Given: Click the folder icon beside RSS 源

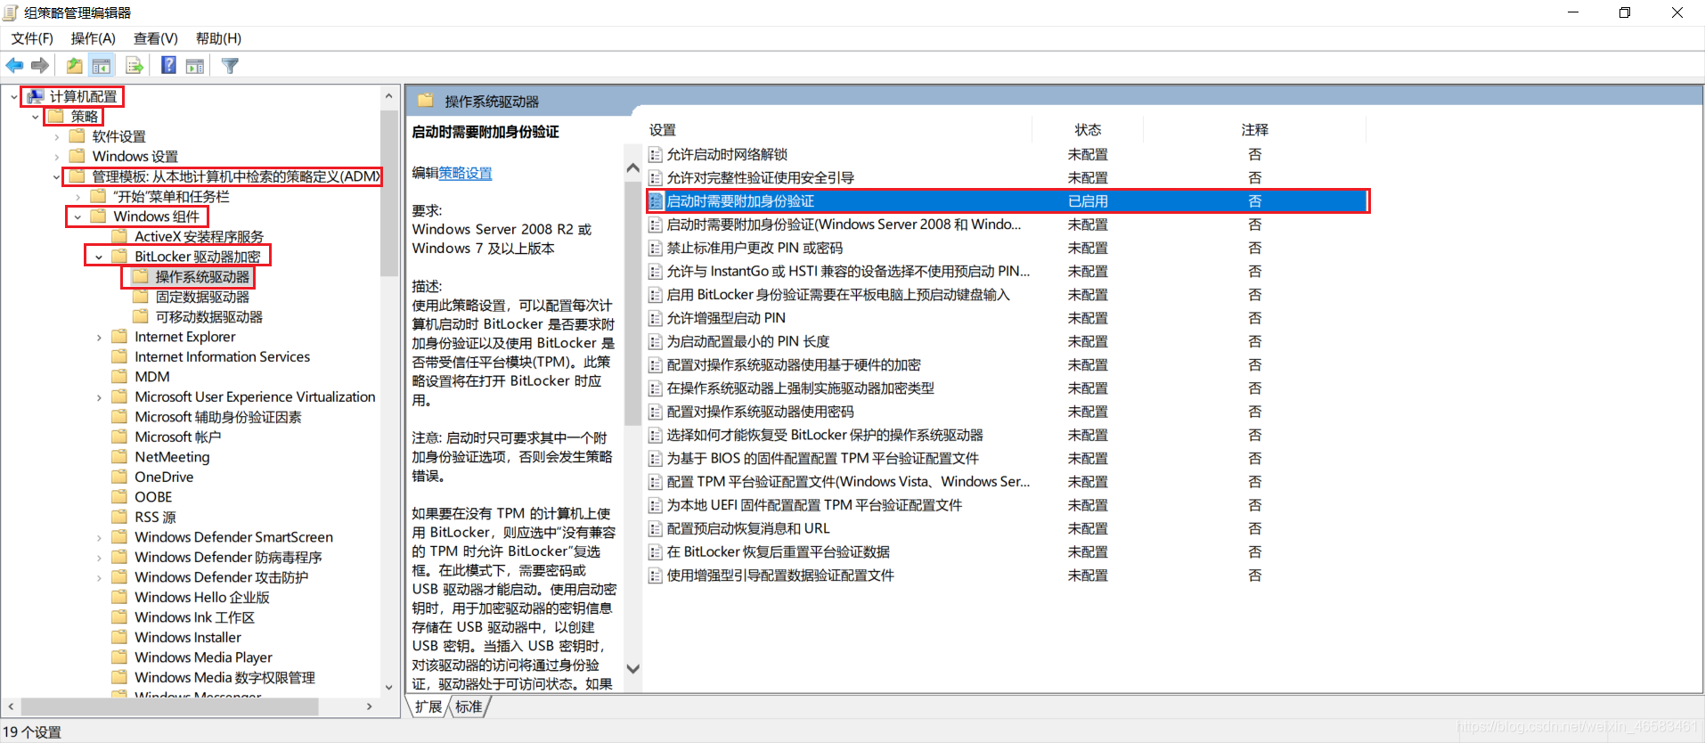Looking at the screenshot, I should coord(119,517).
